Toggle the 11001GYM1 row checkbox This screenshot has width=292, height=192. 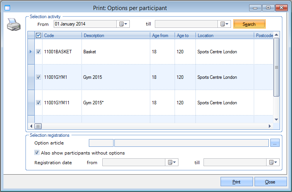38,77
